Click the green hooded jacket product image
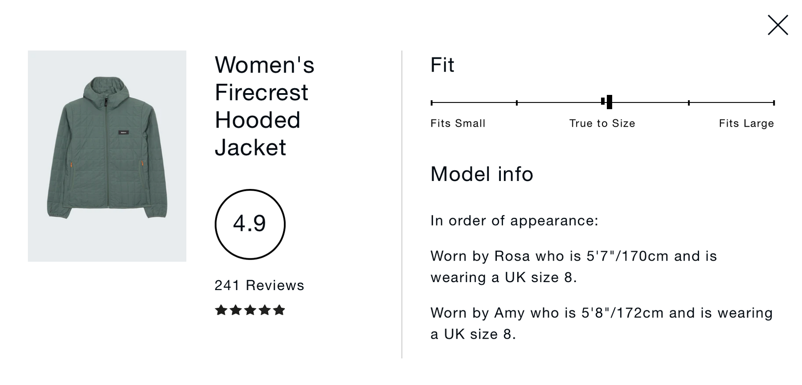 point(107,156)
